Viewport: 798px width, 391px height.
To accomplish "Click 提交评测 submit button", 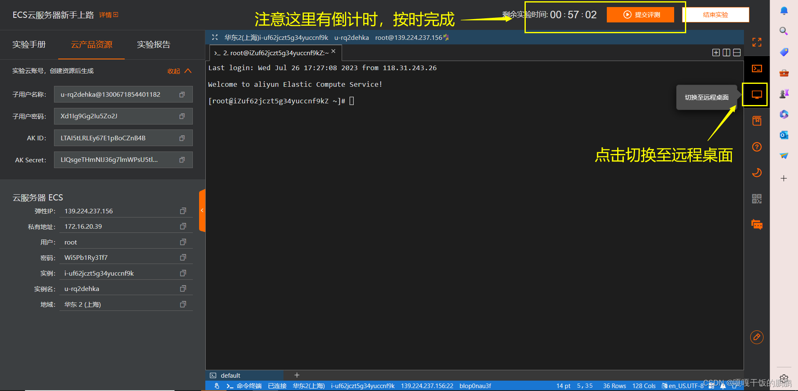I will tap(640, 15).
